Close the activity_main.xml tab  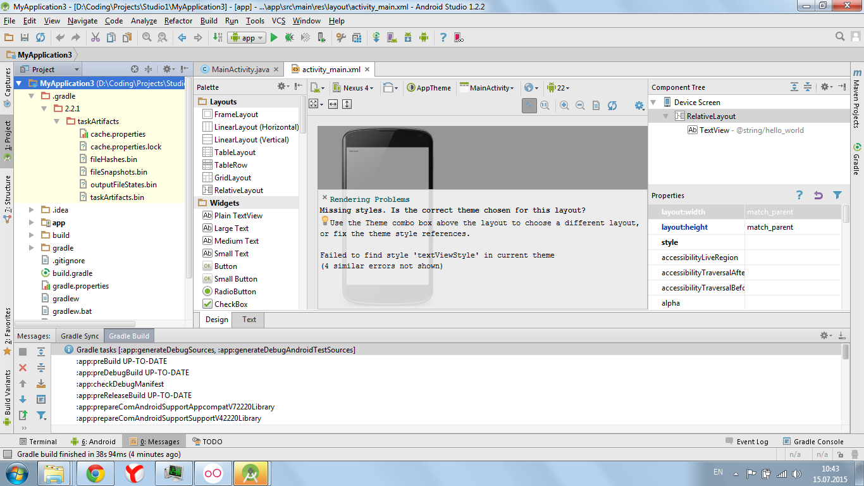[x=367, y=70]
